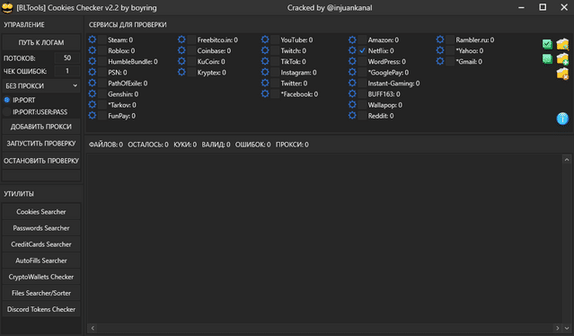The image size is (574, 336).
Task: Check the WordPress service box
Action: 362,61
